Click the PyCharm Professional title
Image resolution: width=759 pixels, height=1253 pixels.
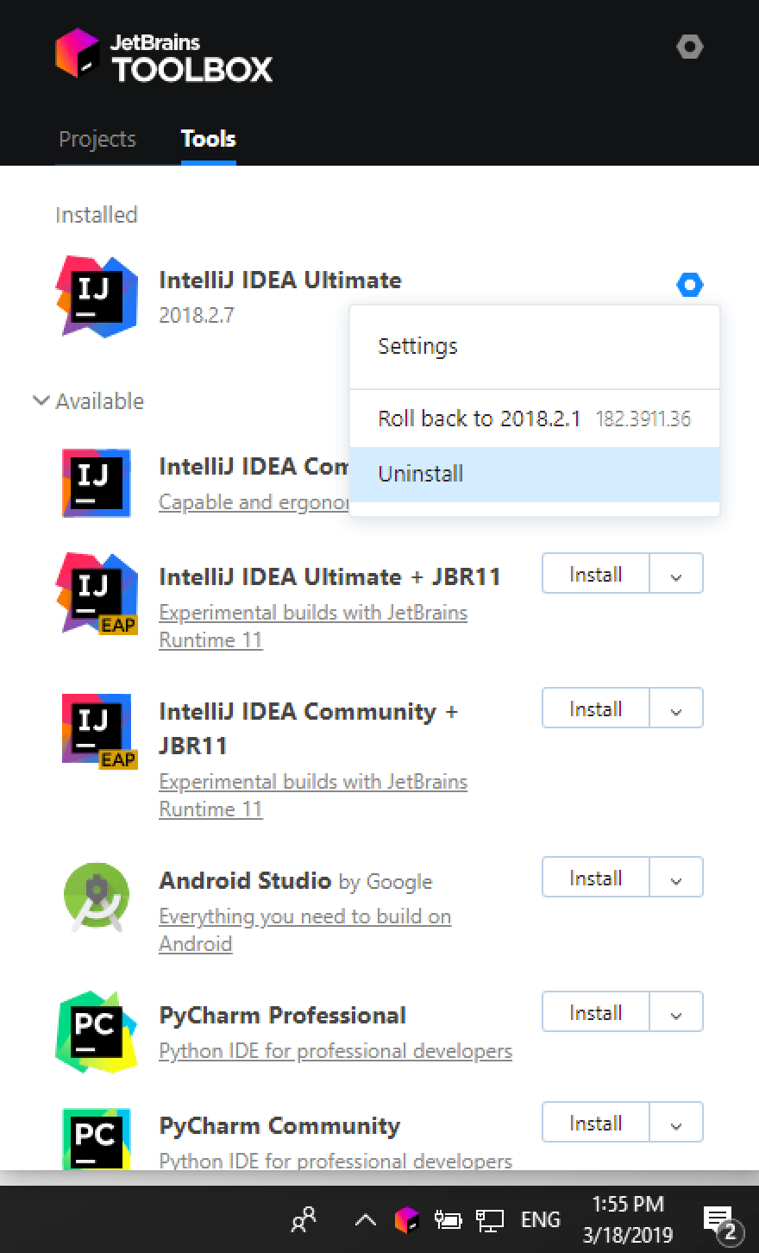pyautogui.click(x=283, y=1016)
